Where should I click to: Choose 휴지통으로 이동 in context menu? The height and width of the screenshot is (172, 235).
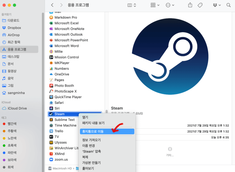click(x=107, y=132)
